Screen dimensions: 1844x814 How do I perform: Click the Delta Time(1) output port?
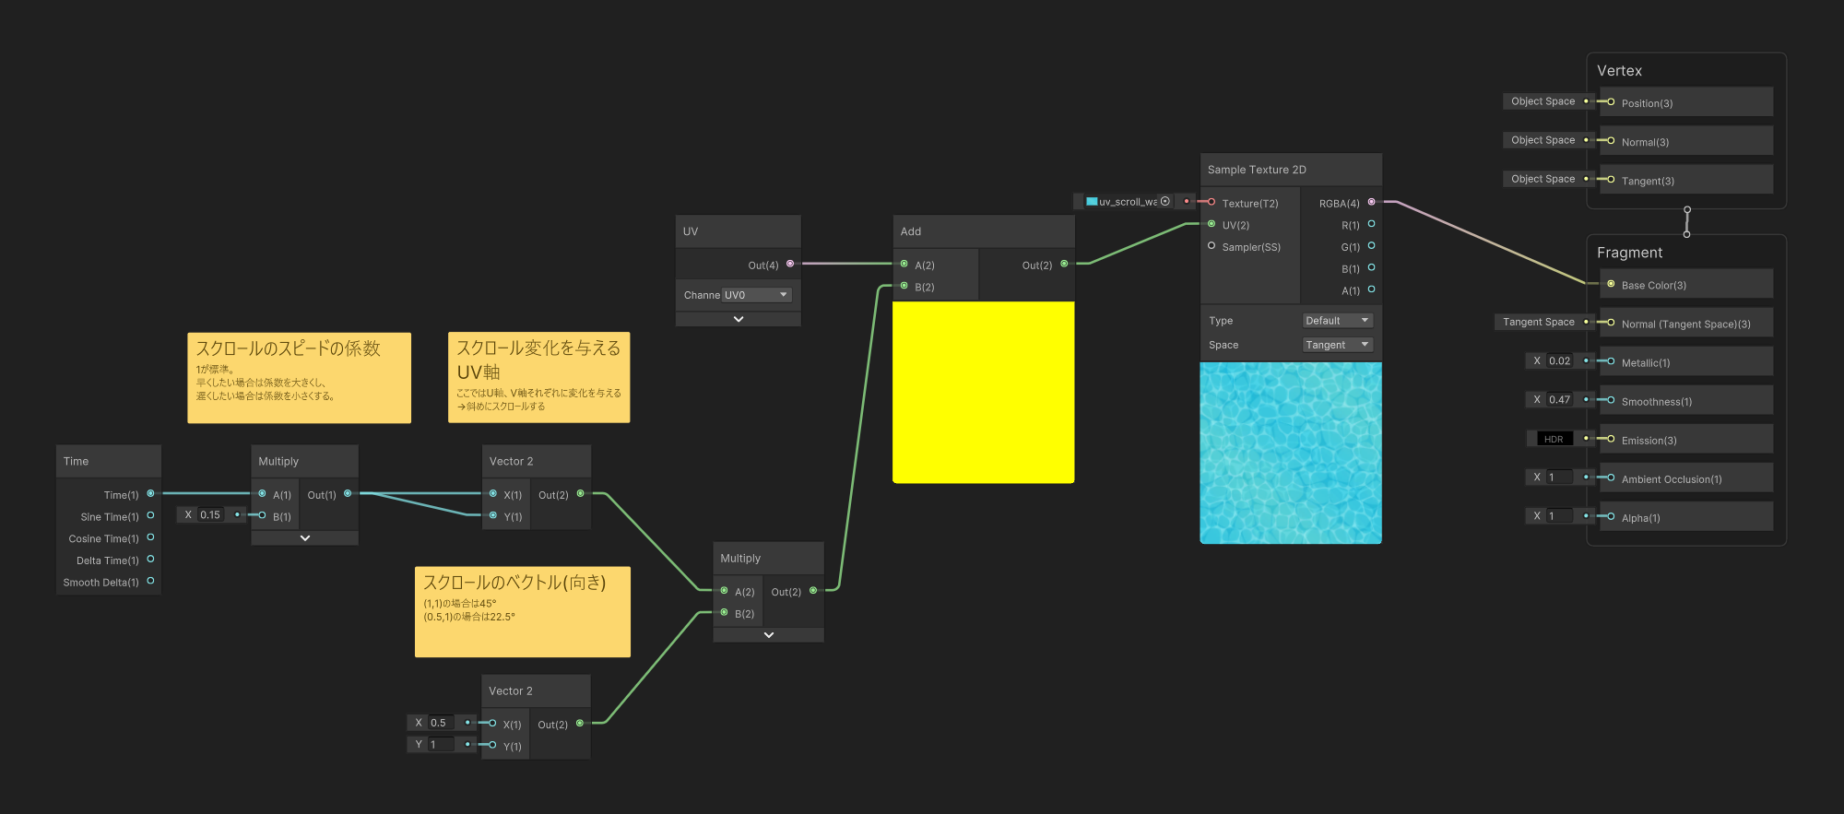(x=150, y=559)
